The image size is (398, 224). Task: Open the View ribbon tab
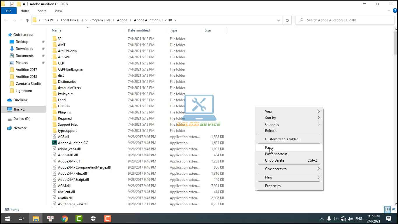click(58, 11)
